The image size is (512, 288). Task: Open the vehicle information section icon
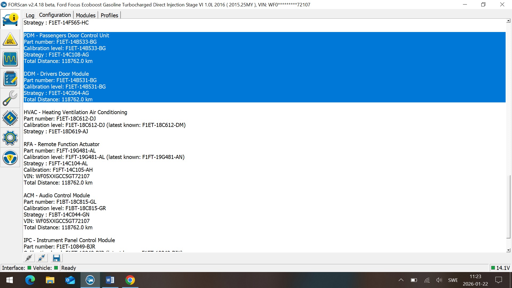click(x=10, y=19)
